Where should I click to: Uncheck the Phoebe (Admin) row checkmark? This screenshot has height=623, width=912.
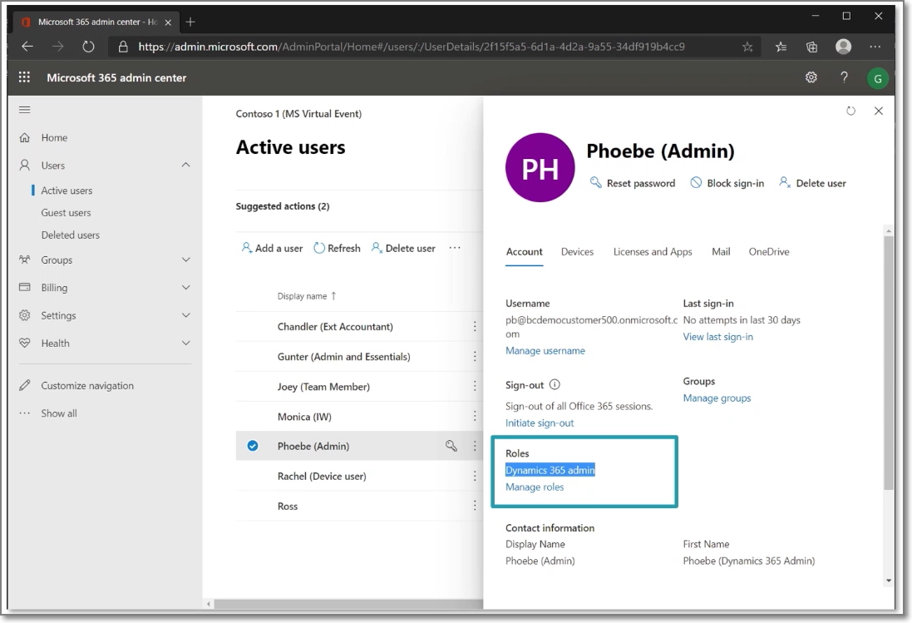[253, 446]
